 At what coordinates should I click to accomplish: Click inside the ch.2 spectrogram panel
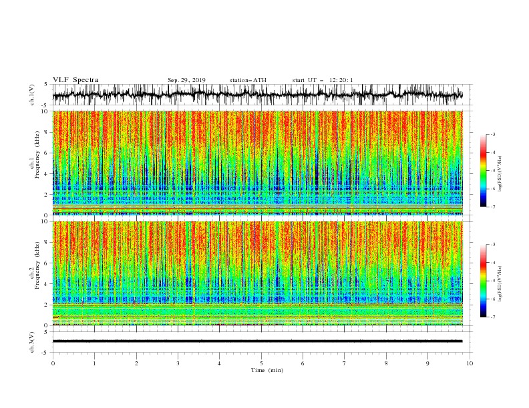point(258,273)
